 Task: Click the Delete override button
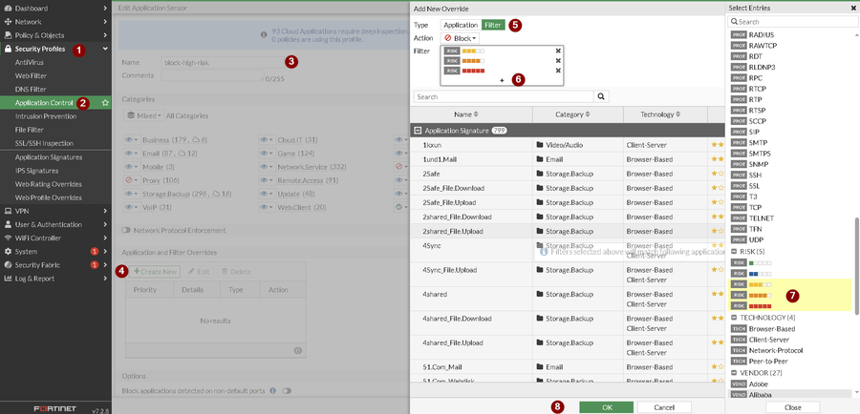point(236,272)
